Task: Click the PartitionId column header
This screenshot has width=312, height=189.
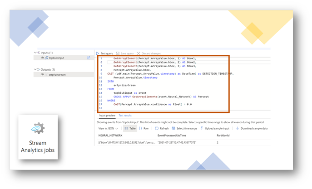Action: coord(223,136)
